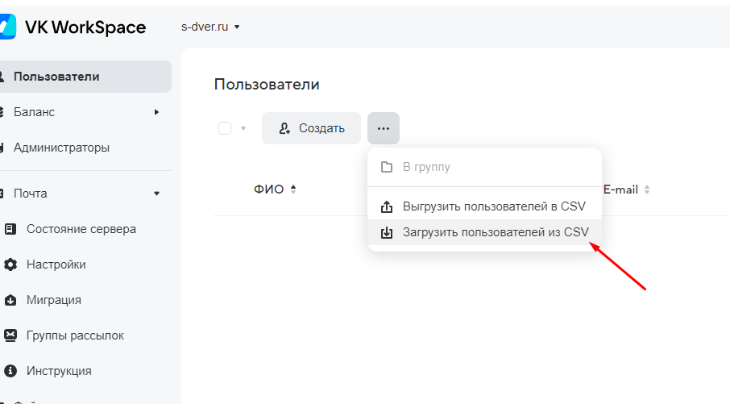Select "Выгрузить пользователей в CSV" menu item
Viewport: 730px width, 404px height.
493,206
